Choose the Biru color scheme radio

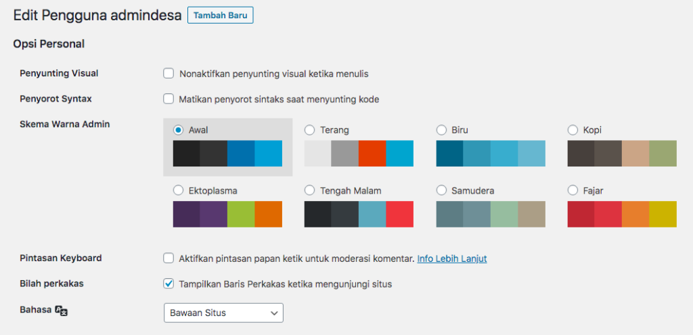pos(441,130)
